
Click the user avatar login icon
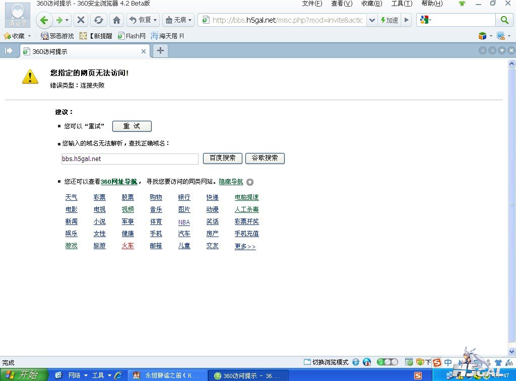[x=18, y=15]
